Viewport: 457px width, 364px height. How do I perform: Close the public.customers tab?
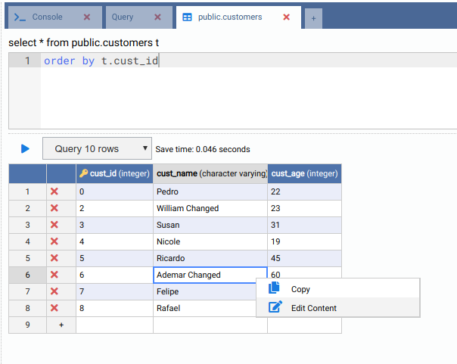(x=286, y=17)
